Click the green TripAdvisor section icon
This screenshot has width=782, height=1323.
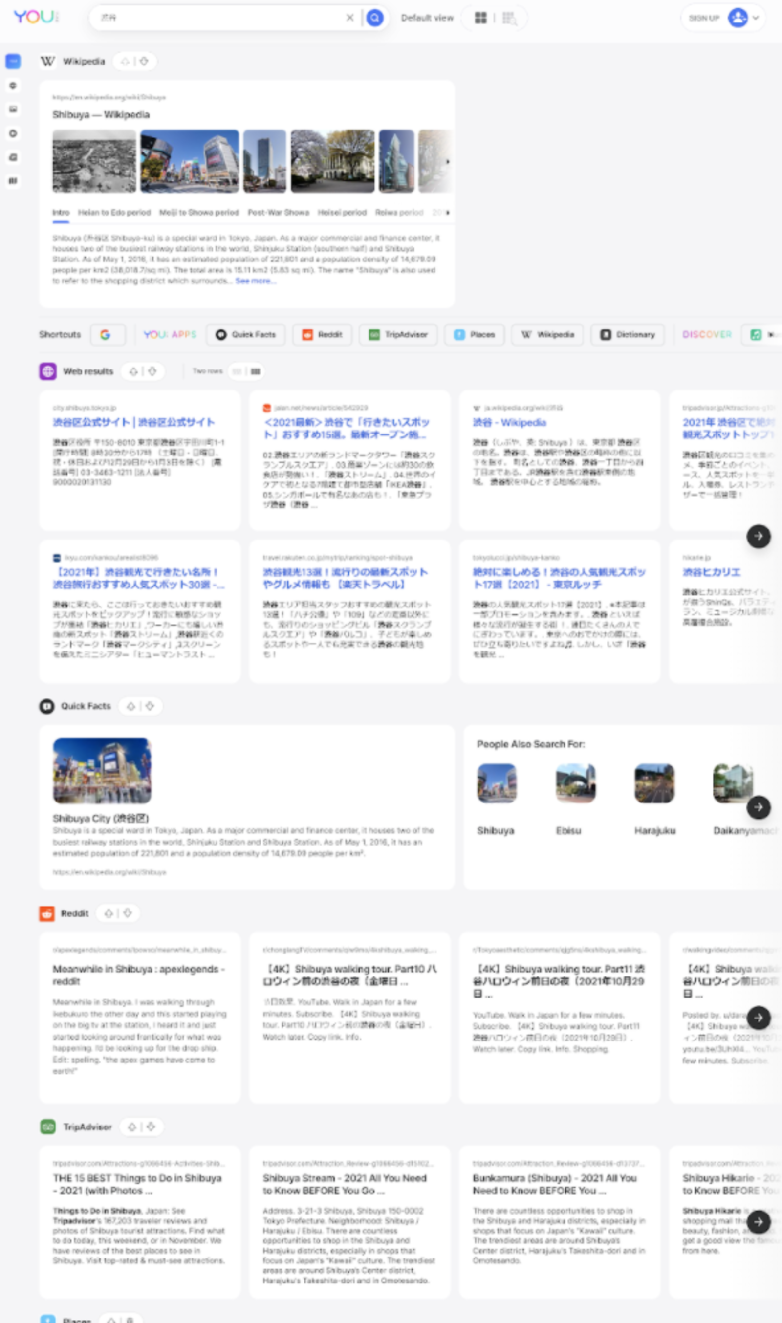coord(48,1127)
